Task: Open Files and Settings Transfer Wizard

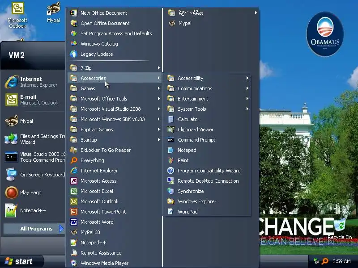Action: 34,139
